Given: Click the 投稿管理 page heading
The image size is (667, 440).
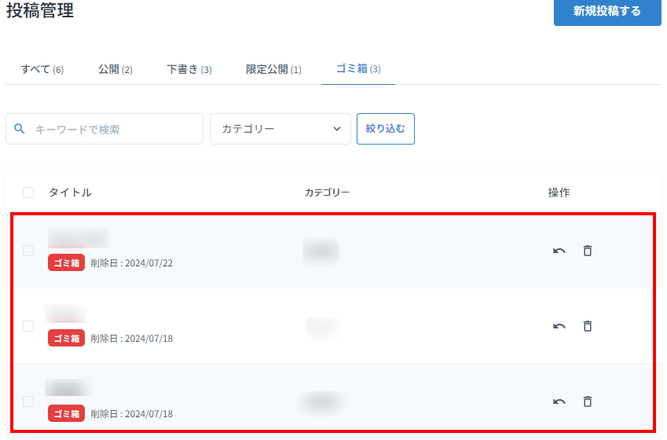Looking at the screenshot, I should click(40, 10).
